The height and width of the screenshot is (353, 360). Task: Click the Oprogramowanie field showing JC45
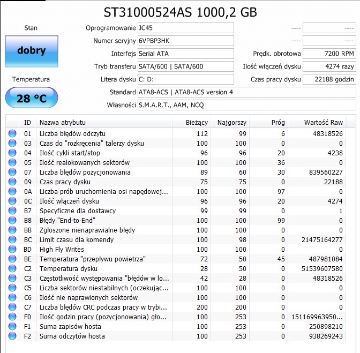click(x=186, y=28)
